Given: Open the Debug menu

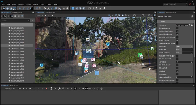Looking at the screenshot, I should (35, 5).
